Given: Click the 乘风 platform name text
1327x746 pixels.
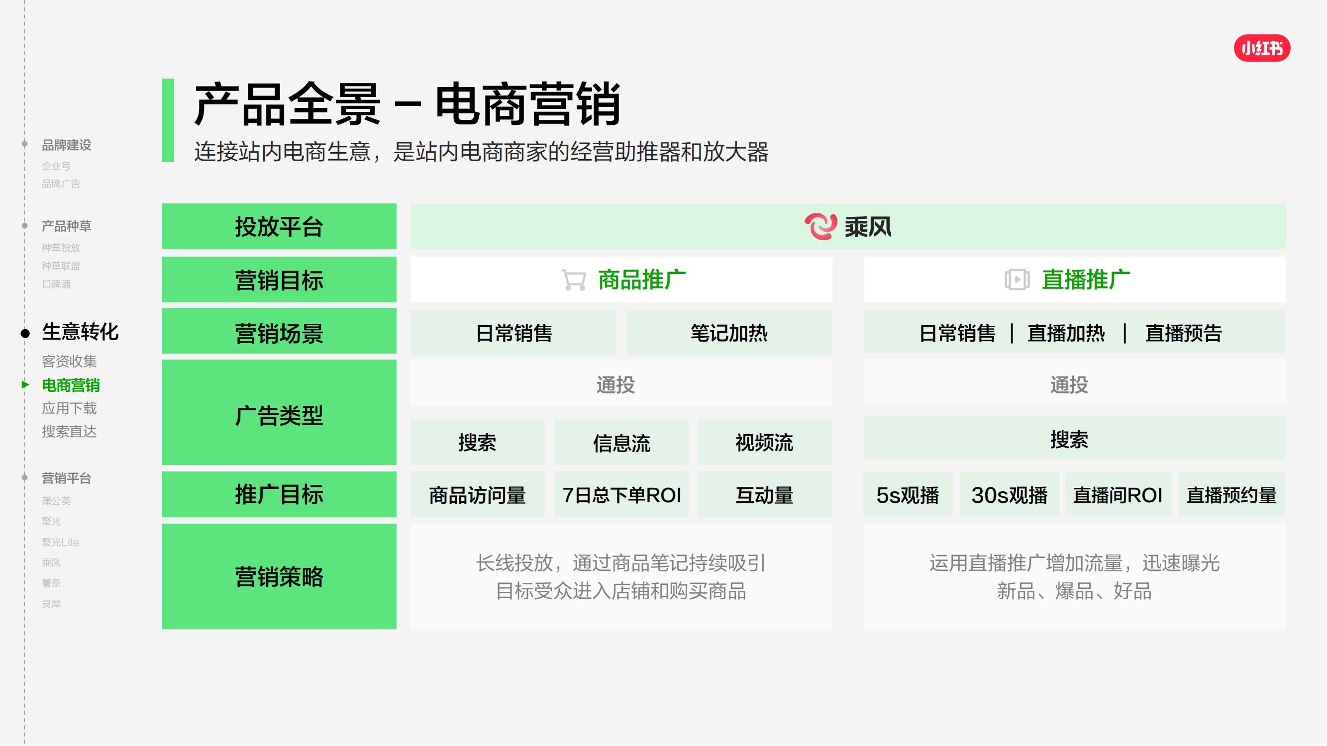Looking at the screenshot, I should pyautogui.click(x=868, y=226).
